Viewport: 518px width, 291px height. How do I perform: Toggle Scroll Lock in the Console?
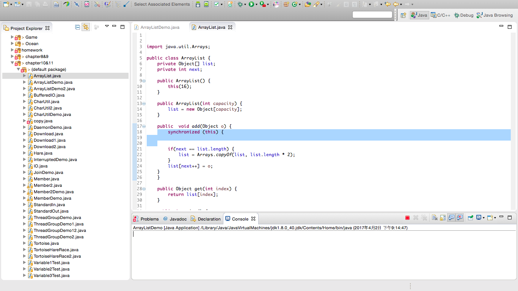click(x=443, y=217)
